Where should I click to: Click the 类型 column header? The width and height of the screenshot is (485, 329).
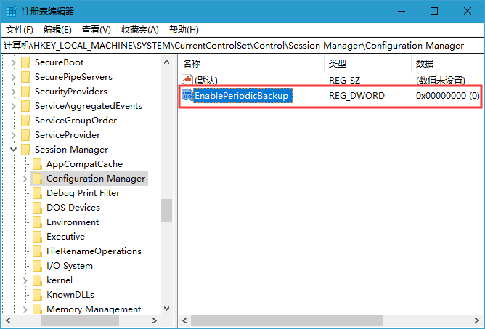[338, 63]
